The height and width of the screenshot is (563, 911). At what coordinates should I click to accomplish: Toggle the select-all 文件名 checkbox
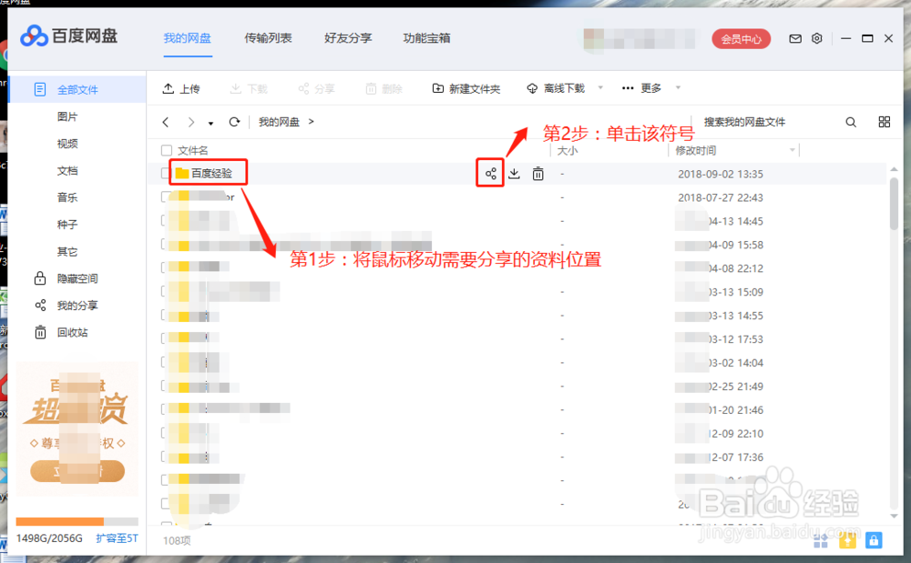[x=167, y=151]
